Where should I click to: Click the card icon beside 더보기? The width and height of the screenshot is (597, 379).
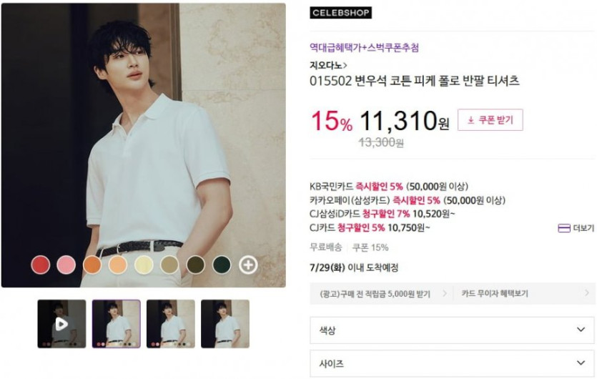coord(564,228)
